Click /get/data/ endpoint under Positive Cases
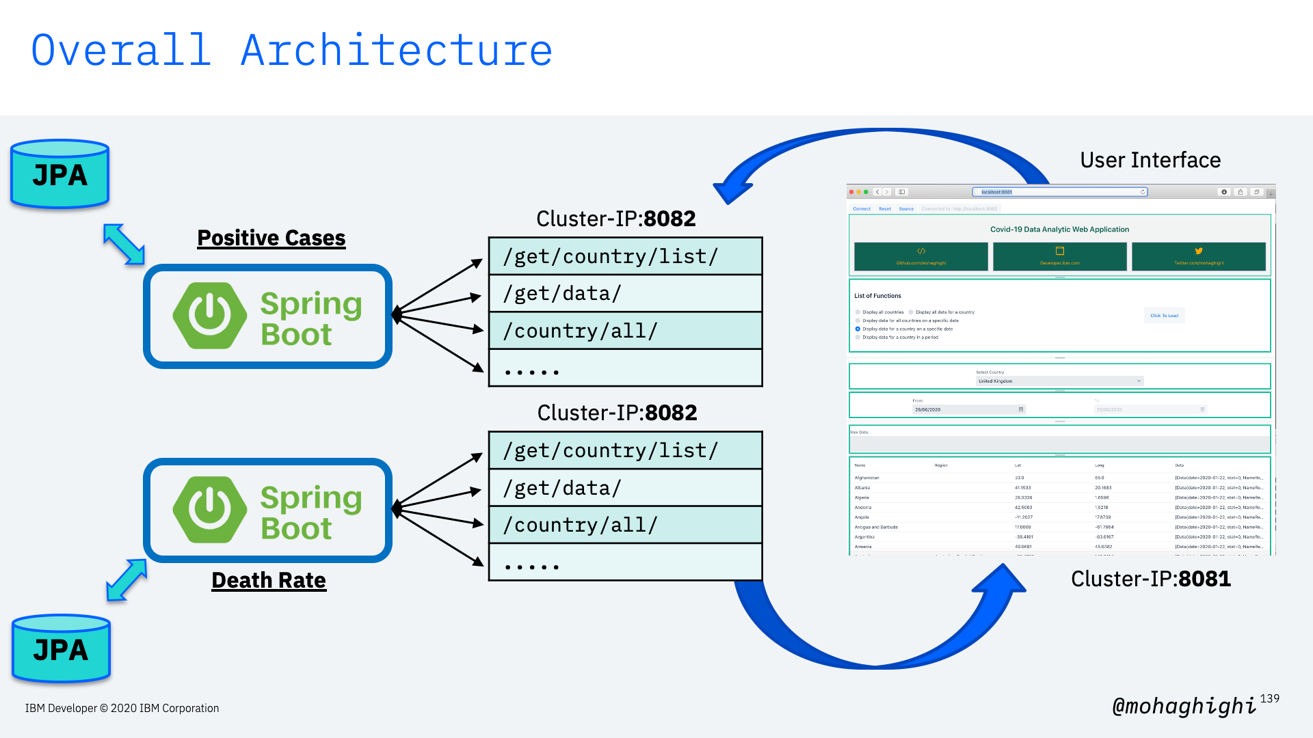The image size is (1313, 738). [625, 294]
